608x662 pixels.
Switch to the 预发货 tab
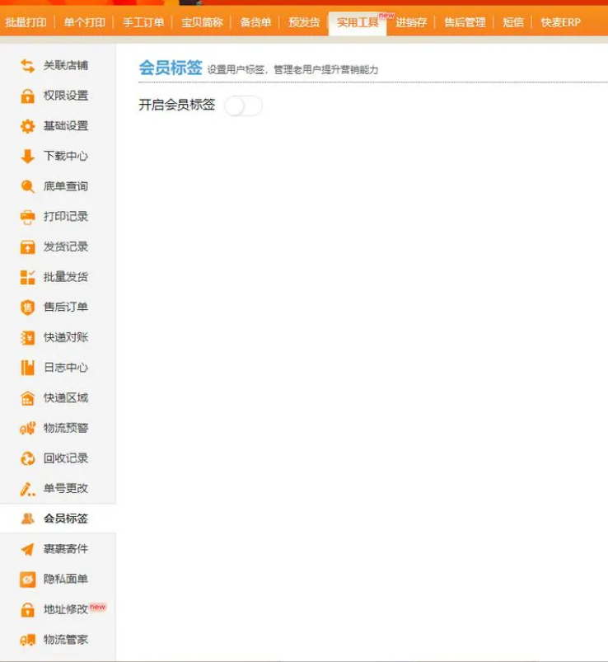tap(304, 22)
